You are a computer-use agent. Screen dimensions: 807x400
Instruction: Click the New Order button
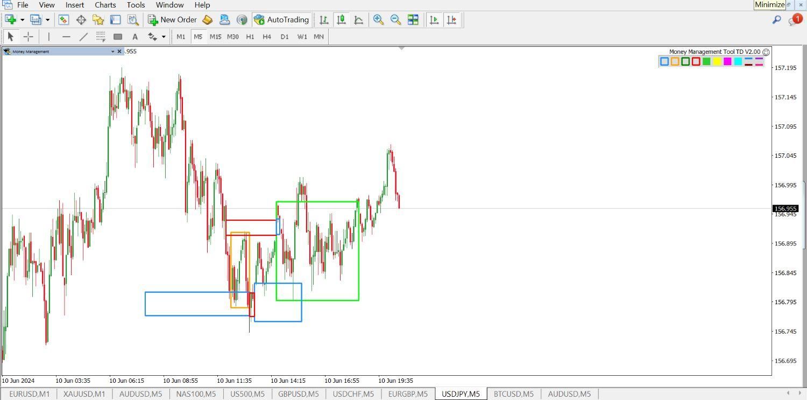tap(173, 20)
